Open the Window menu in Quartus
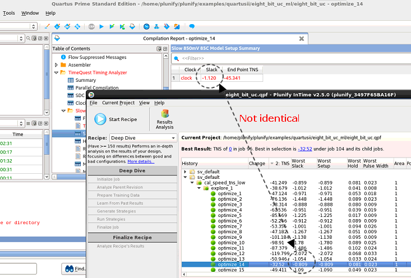This screenshot has width=411, height=278. coord(30,13)
